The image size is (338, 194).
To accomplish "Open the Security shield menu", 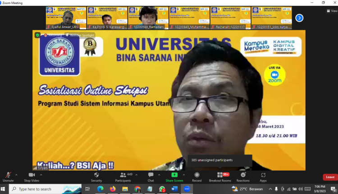I will (x=96, y=177).
